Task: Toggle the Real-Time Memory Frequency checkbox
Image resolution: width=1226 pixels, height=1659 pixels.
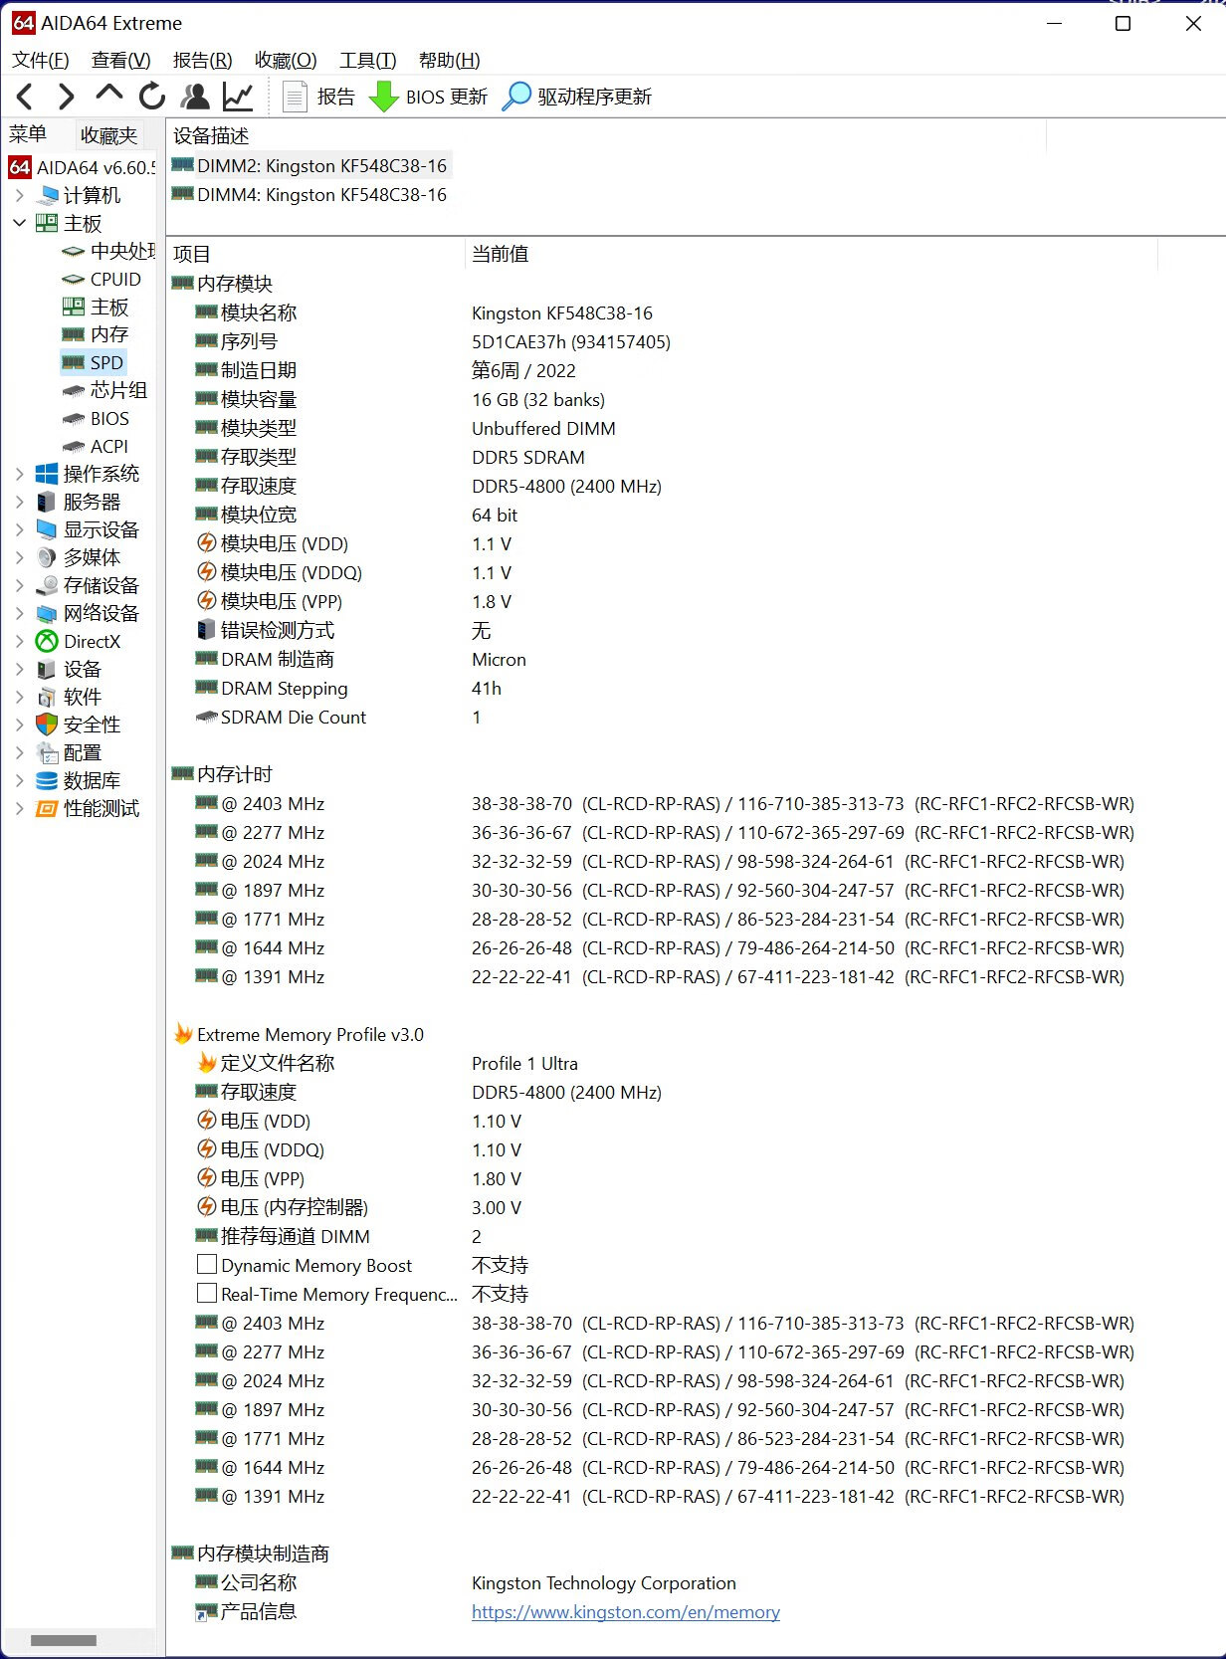Action: click(207, 1293)
